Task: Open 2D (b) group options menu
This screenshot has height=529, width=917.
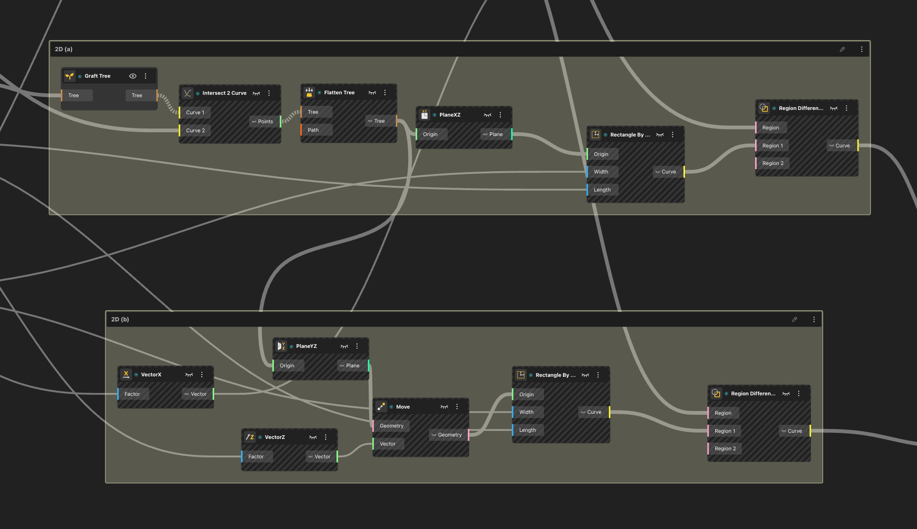Action: (814, 319)
